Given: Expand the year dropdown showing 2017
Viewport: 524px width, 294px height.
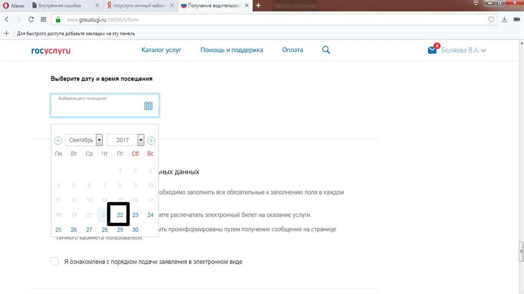Looking at the screenshot, I should (x=141, y=140).
